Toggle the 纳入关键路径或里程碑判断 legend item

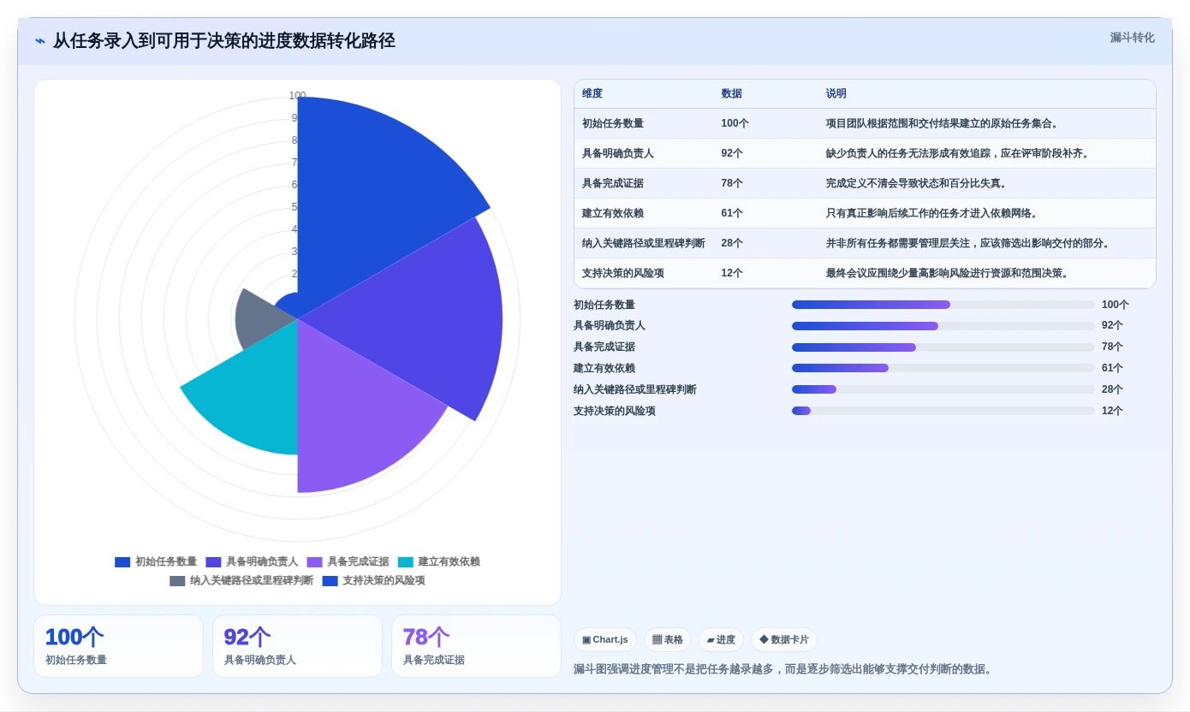tap(241, 581)
